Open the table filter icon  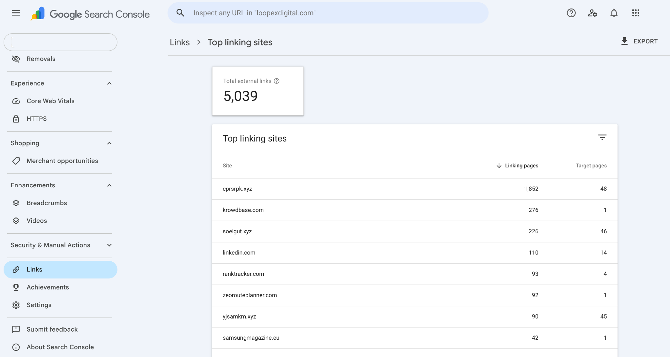pyautogui.click(x=602, y=137)
